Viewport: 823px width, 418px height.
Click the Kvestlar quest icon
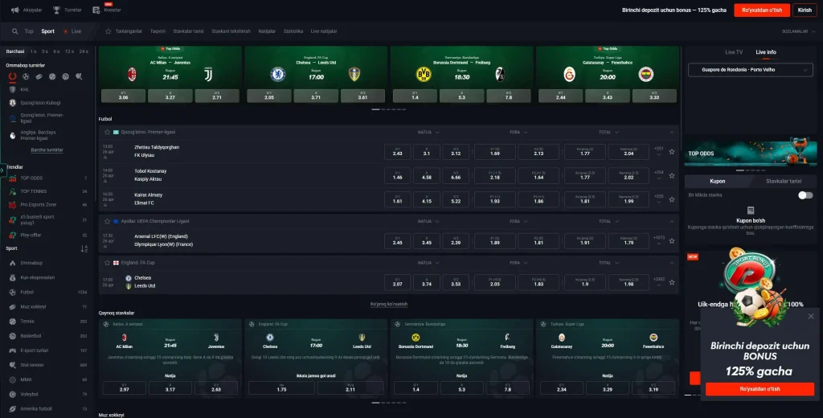pyautogui.click(x=96, y=10)
